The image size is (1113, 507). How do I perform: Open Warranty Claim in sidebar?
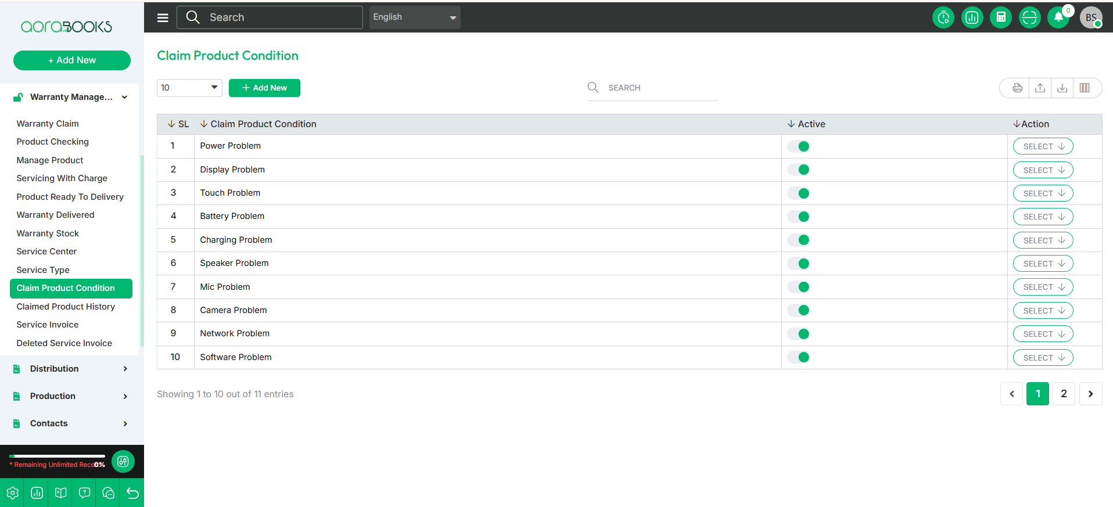[48, 124]
